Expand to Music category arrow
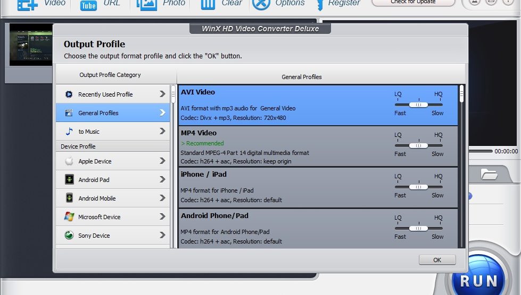 pyautogui.click(x=162, y=131)
